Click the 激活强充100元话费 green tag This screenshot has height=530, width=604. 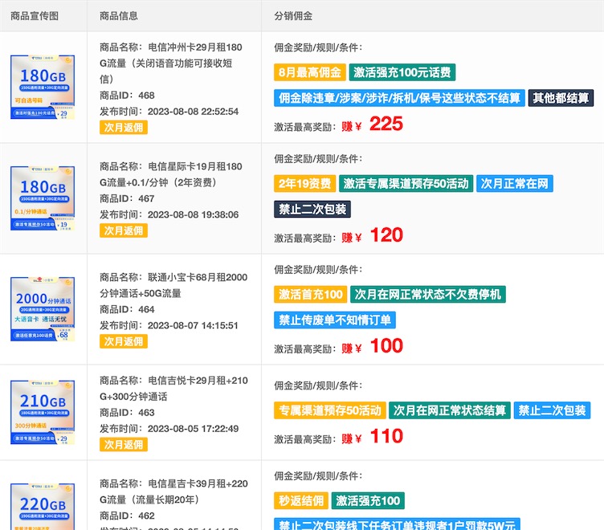(x=402, y=72)
